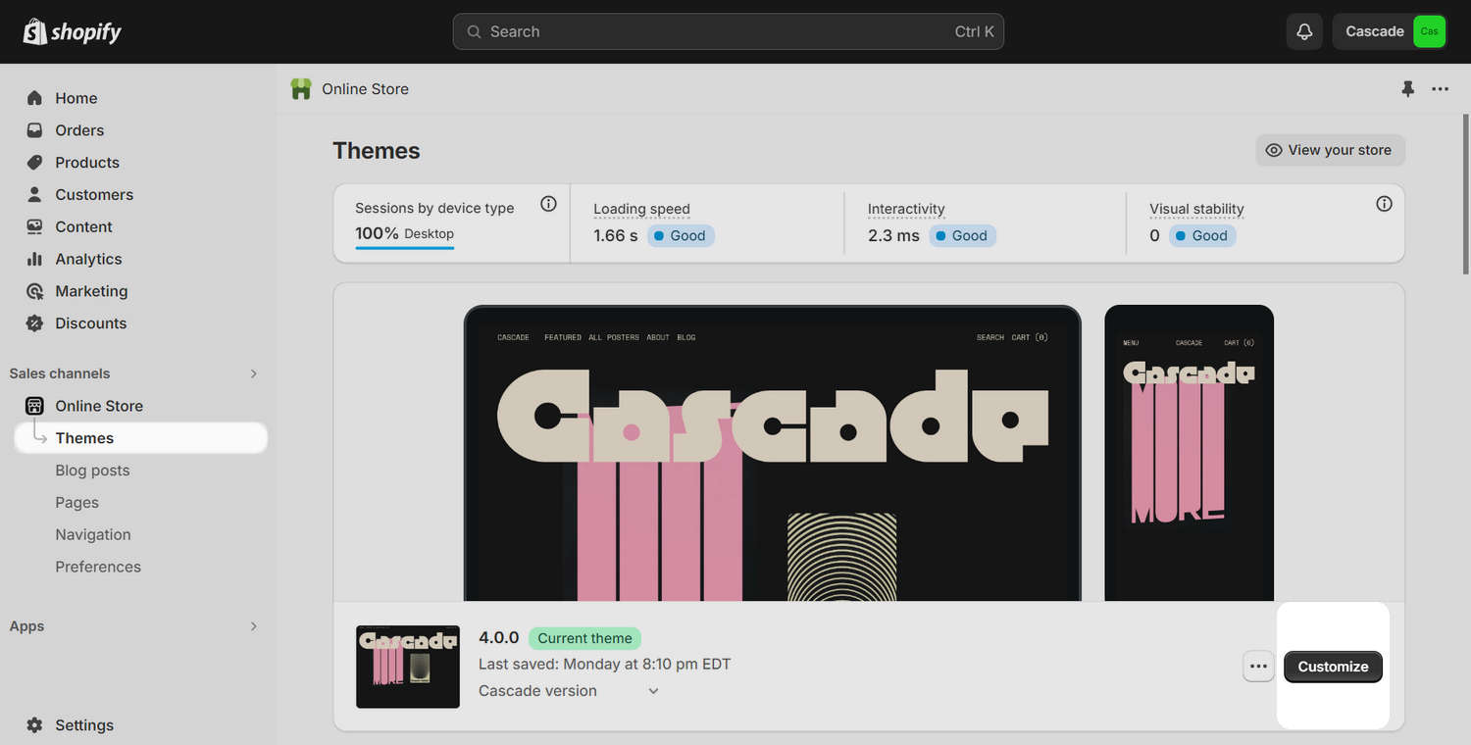Go to Orders in the sidebar
Viewport: 1471px width, 745px height.
coord(79,130)
